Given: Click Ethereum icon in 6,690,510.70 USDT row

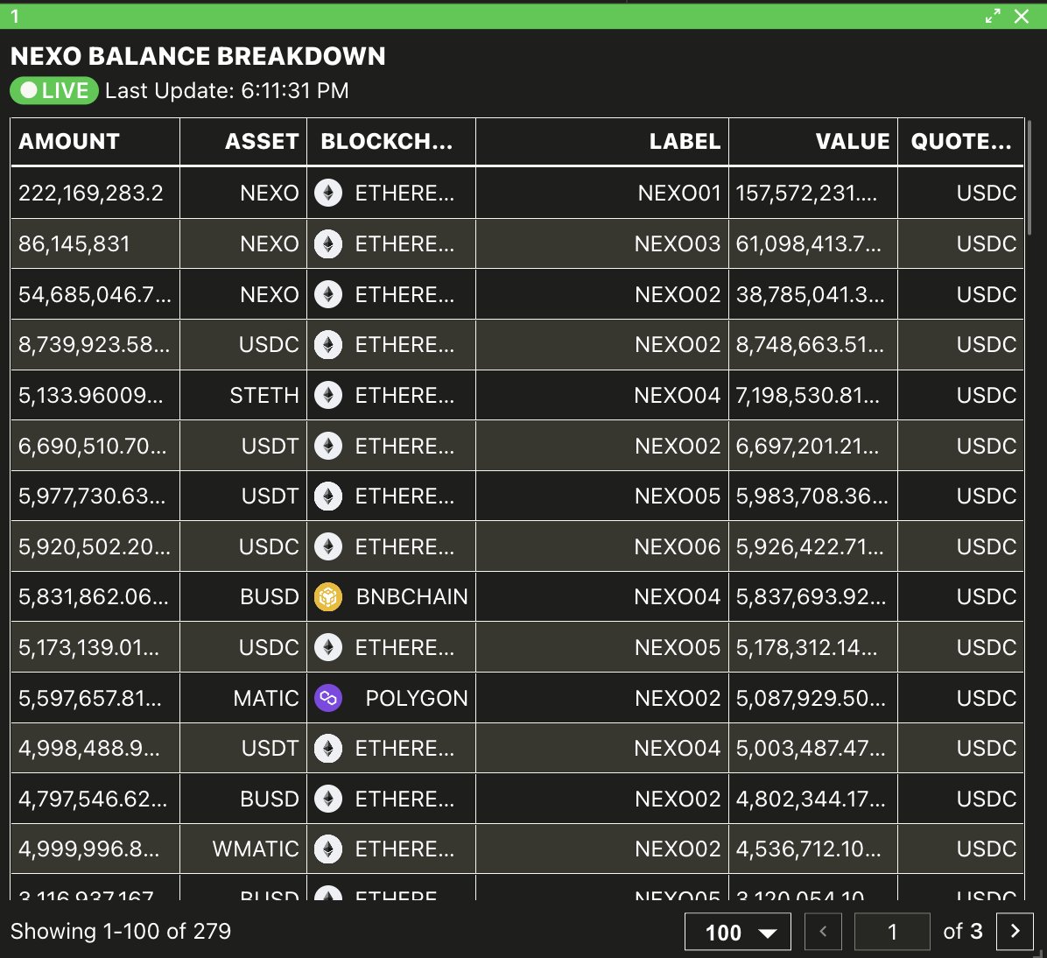Looking at the screenshot, I should [328, 446].
